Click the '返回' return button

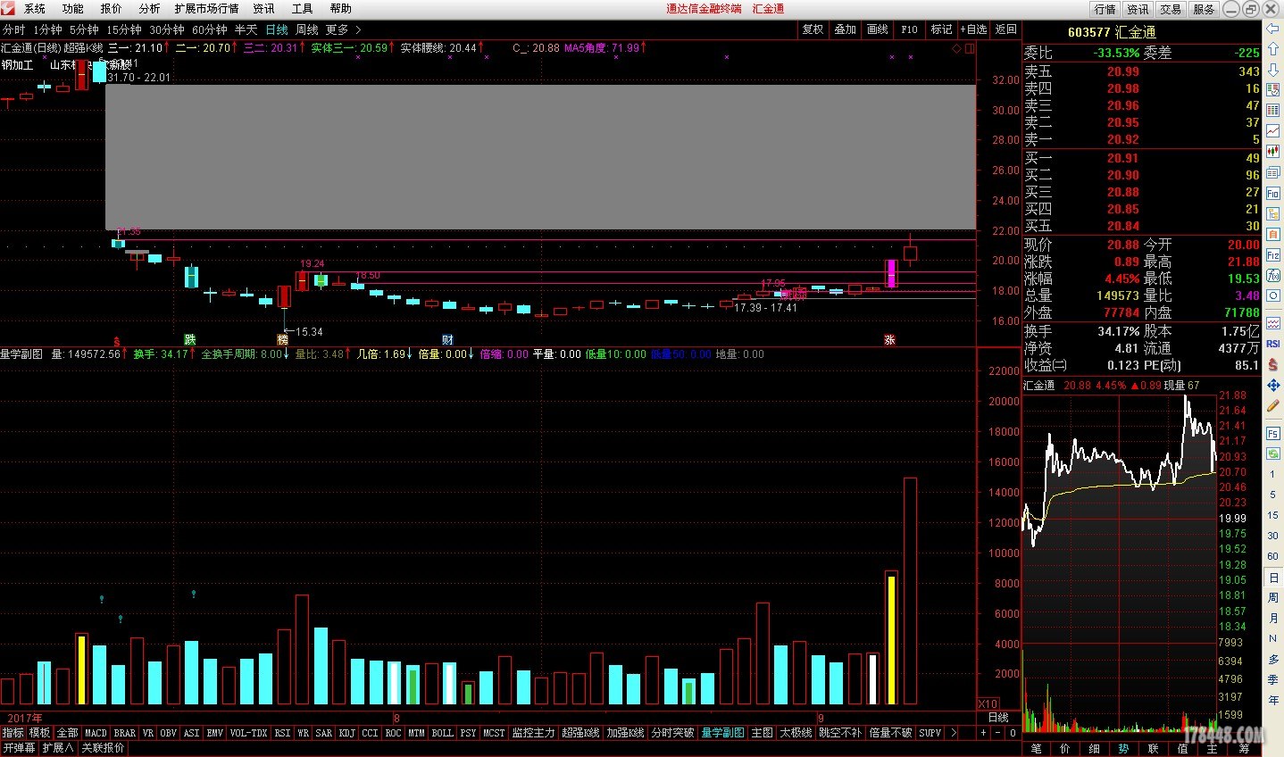(x=1006, y=29)
